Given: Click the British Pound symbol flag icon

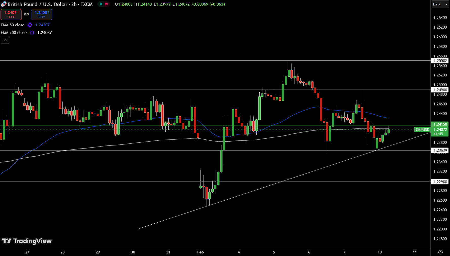Looking at the screenshot, I should (4, 4).
